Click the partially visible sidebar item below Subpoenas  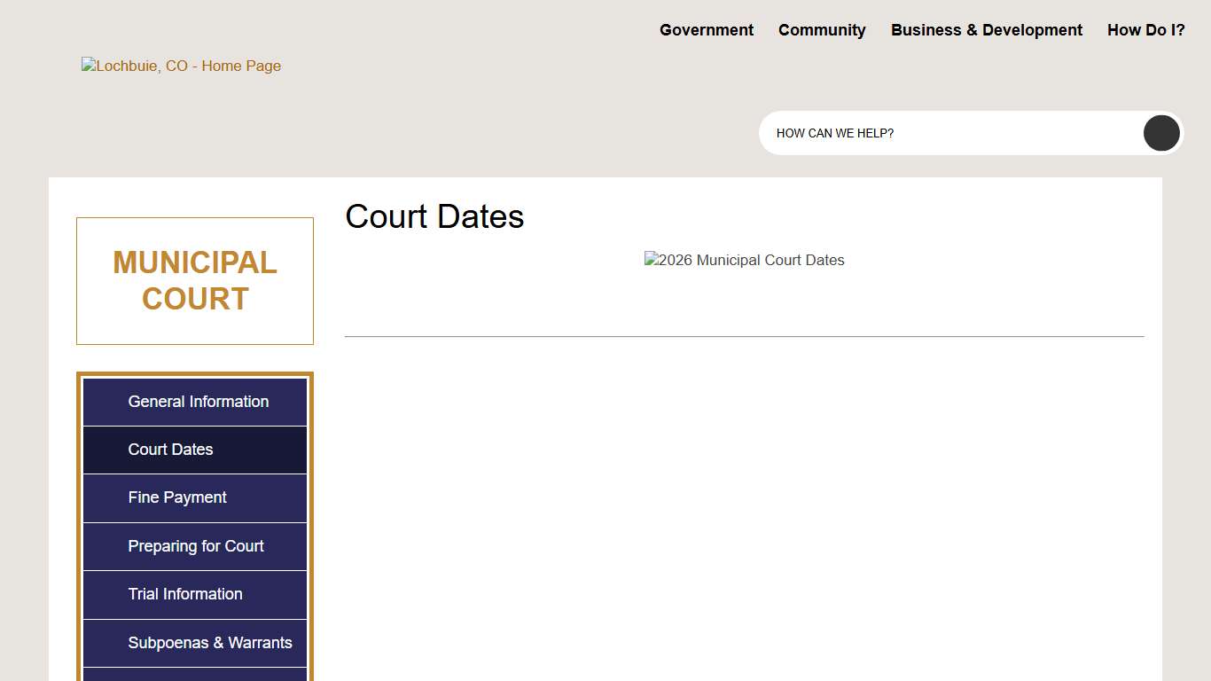[x=194, y=677]
